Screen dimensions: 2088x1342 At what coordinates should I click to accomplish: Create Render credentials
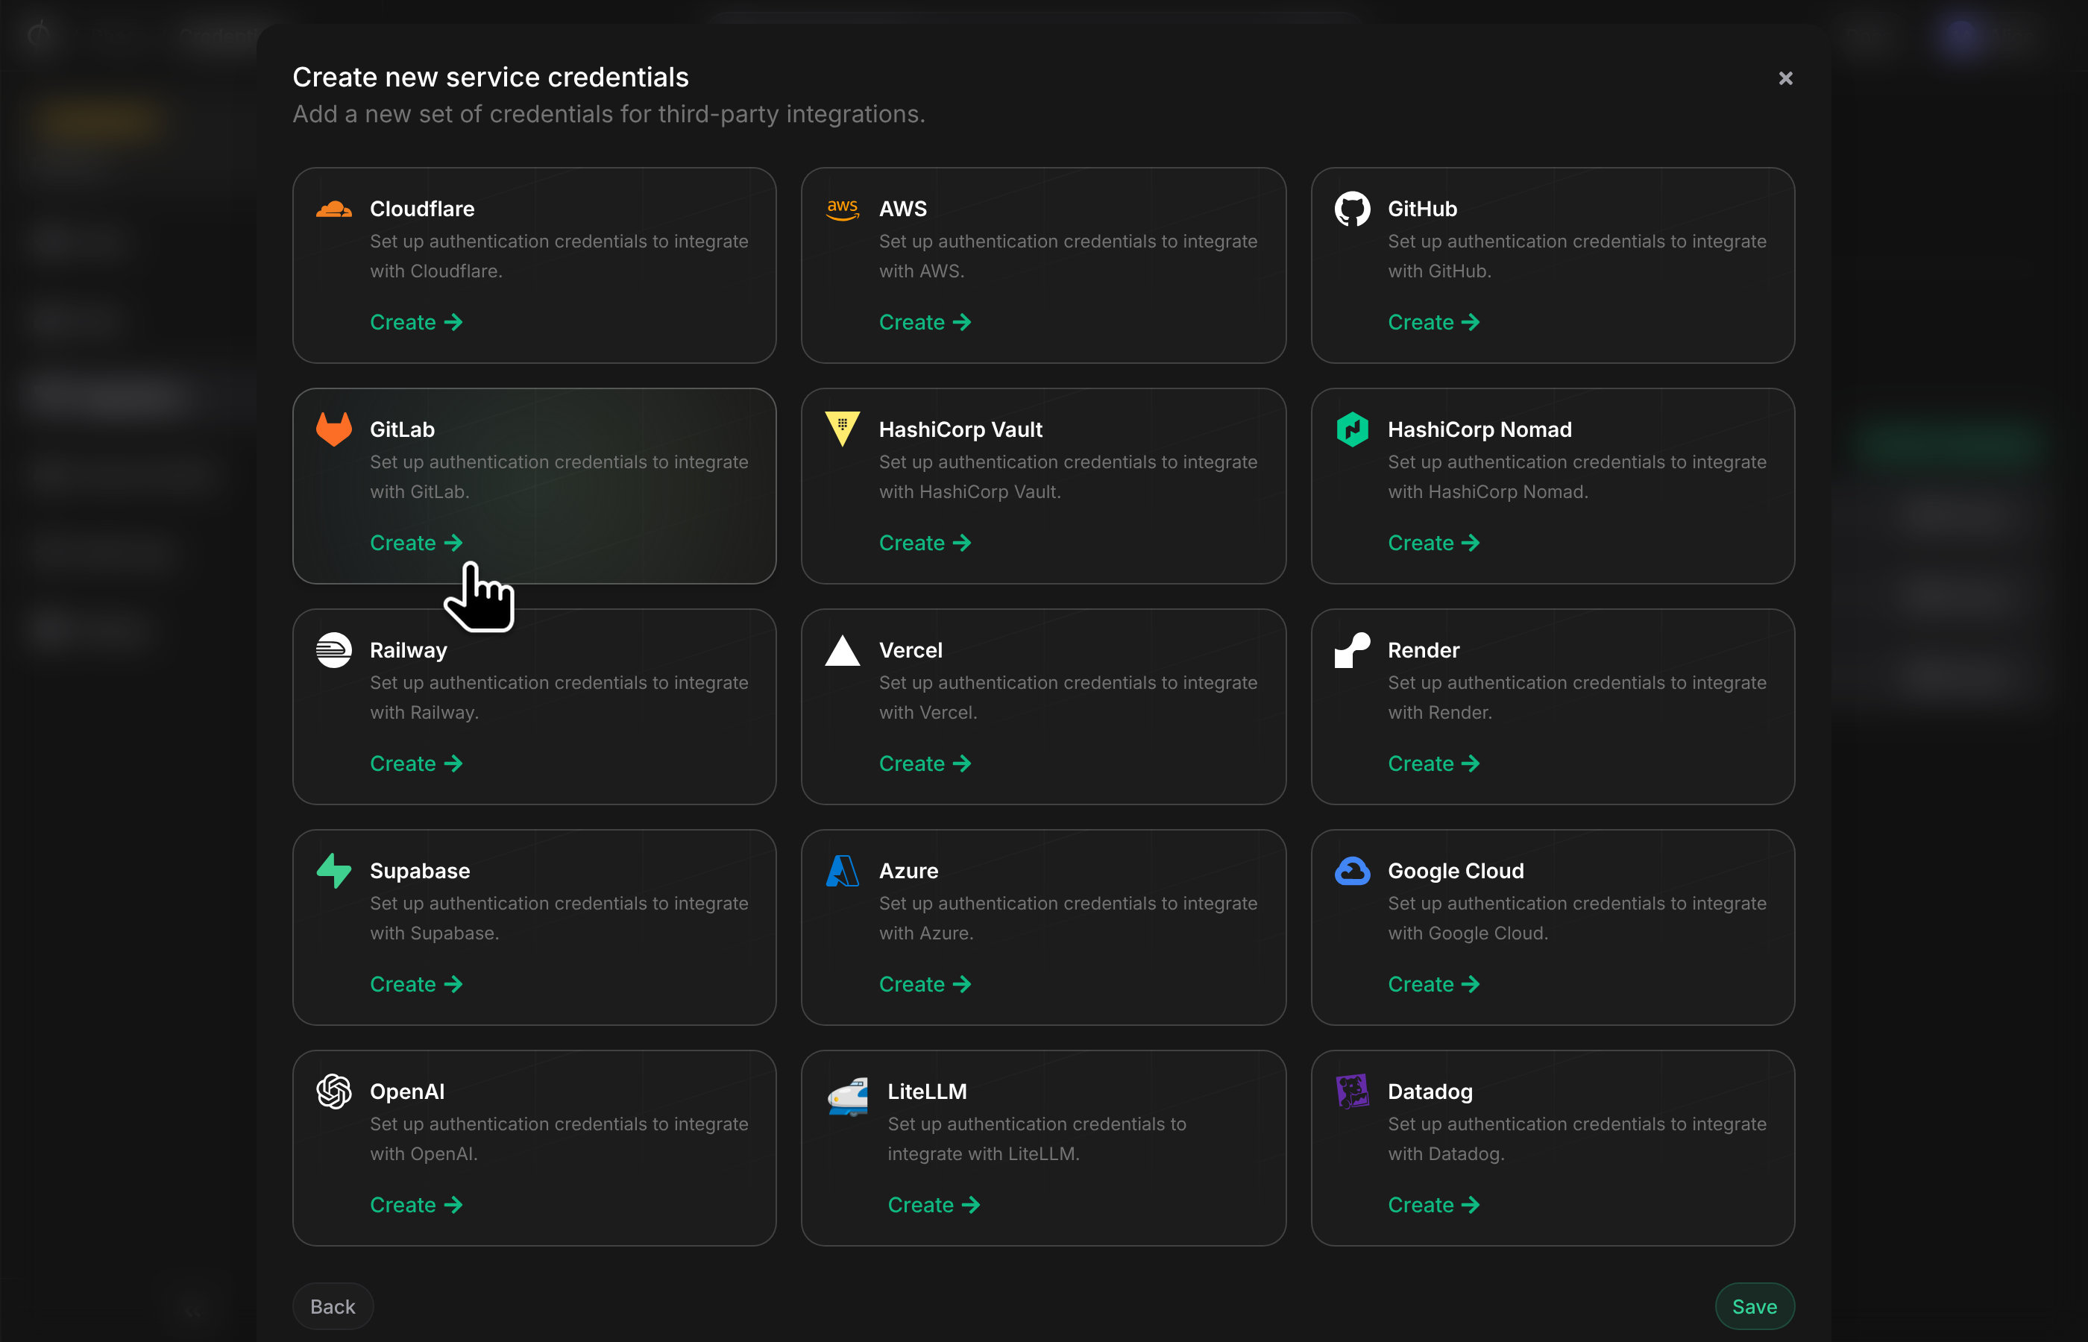tap(1433, 763)
